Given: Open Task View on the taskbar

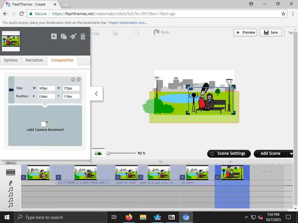Looking at the screenshot, I should [x=114, y=217].
